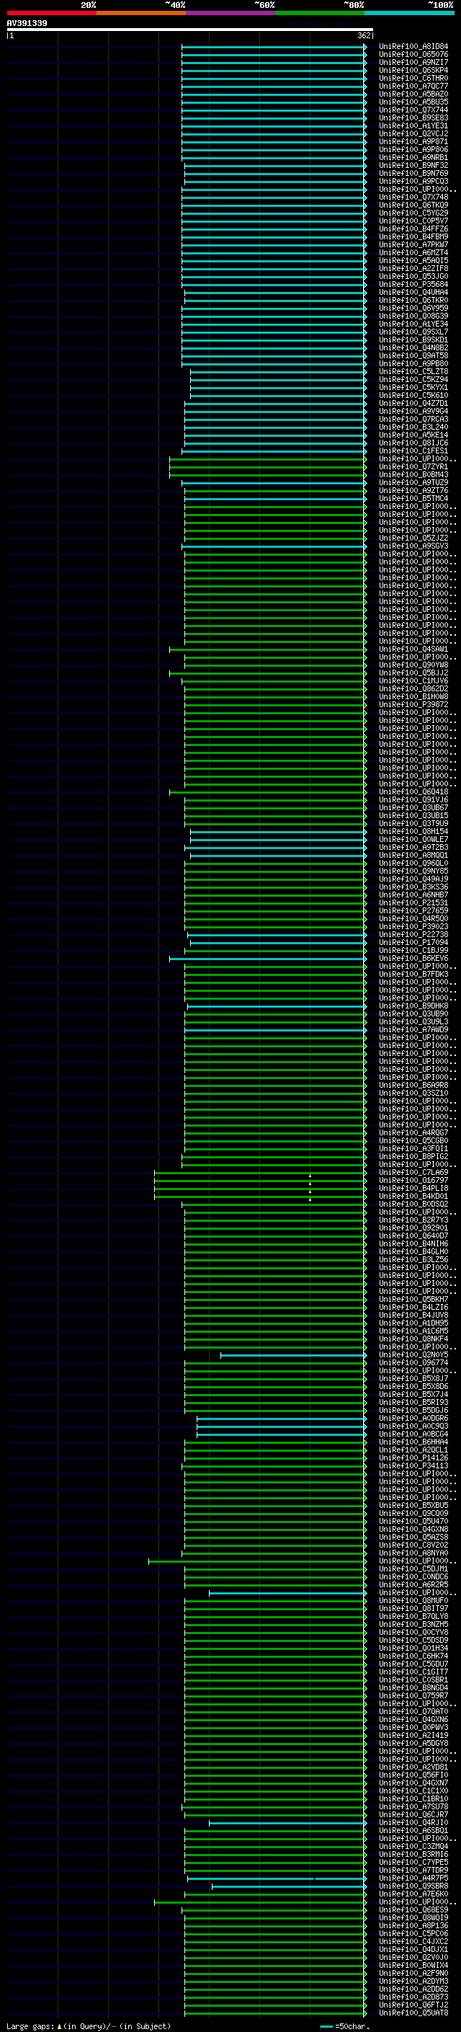Select the UniRef100_Q01H34 label
This screenshot has width=461, height=2032.
[413, 1648]
